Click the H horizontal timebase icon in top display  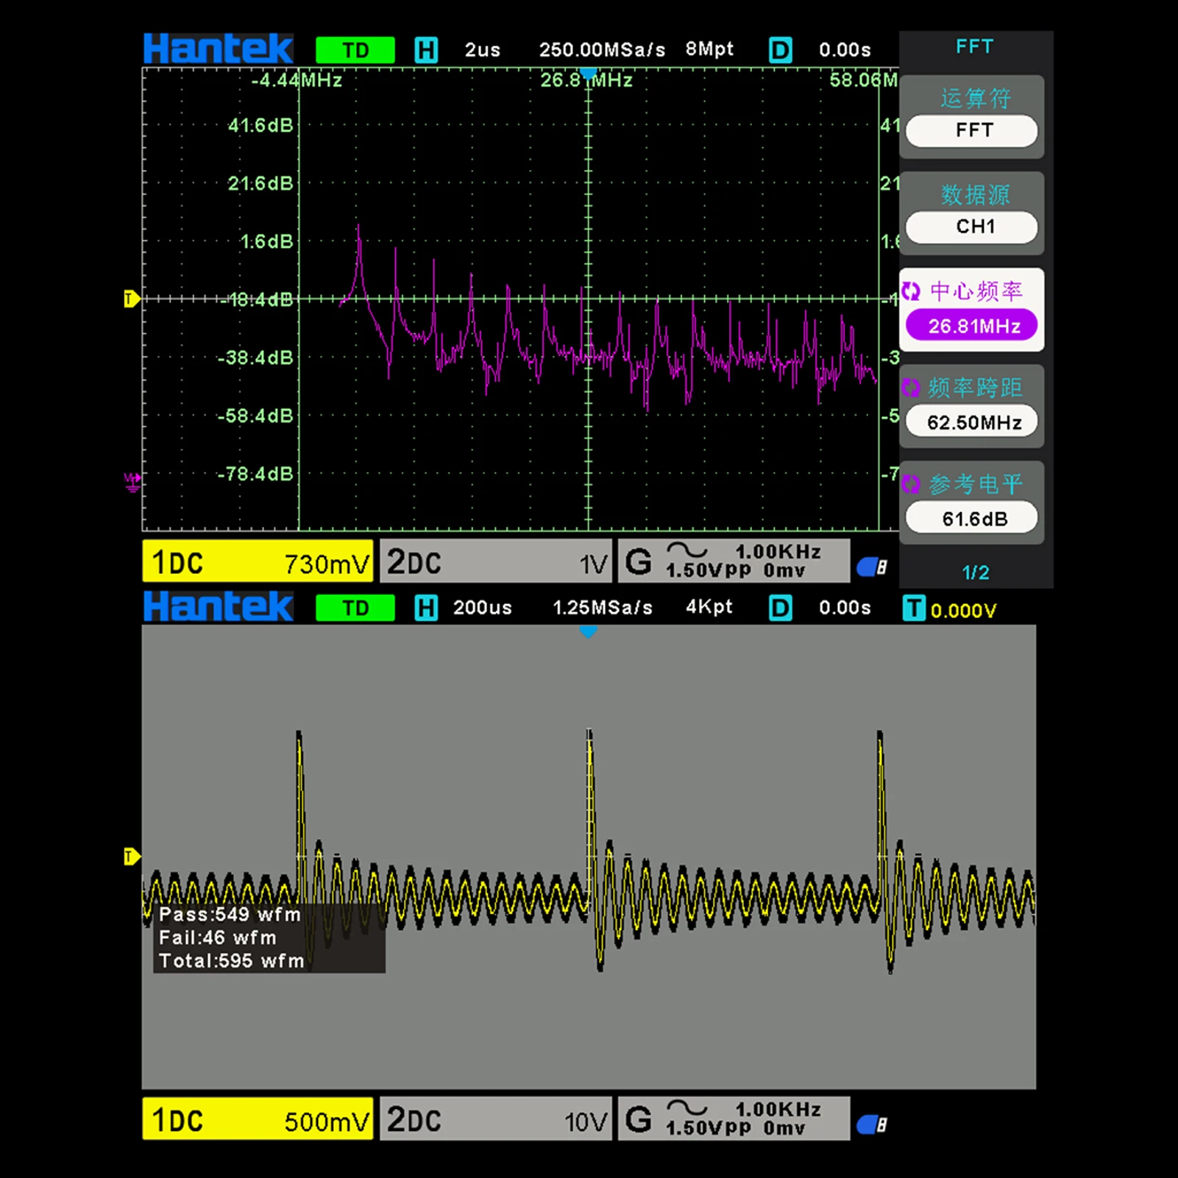426,50
